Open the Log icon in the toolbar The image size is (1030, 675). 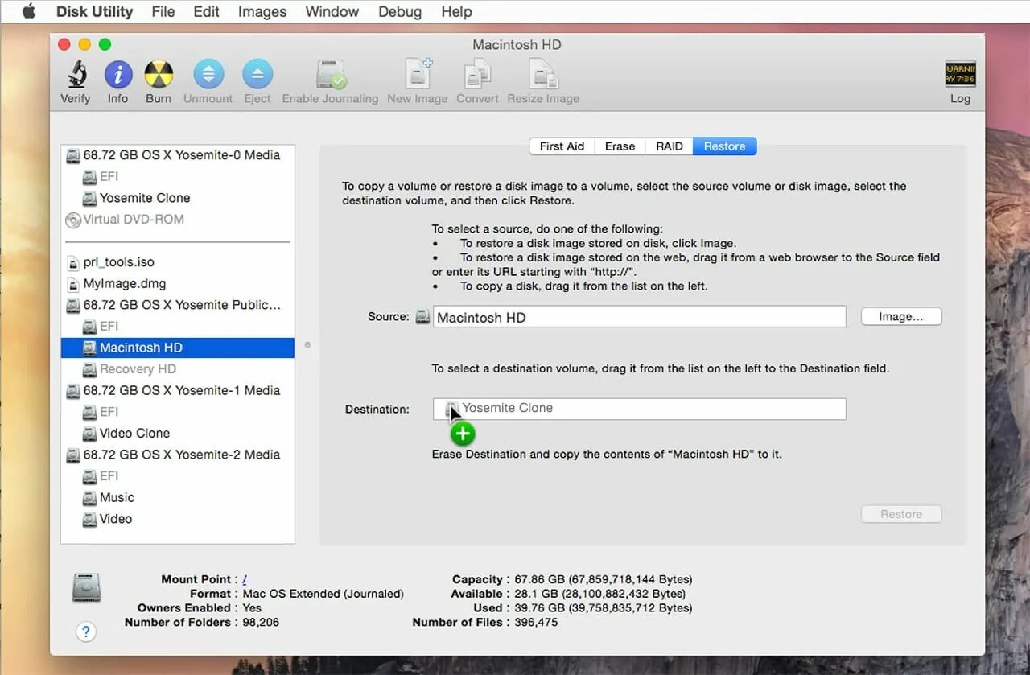960,75
